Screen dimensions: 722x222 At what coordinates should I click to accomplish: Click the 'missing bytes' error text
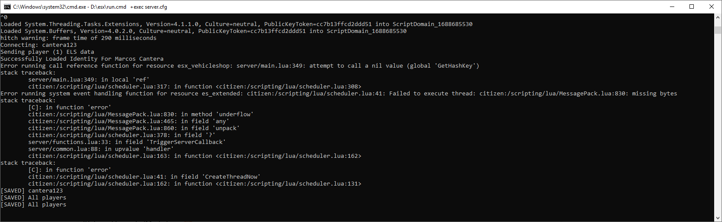(x=654, y=94)
